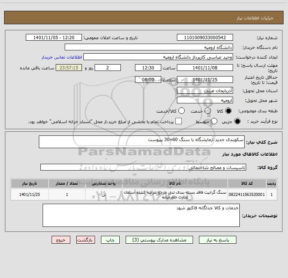Toggle the اسناد خزانه اسلامی payment checkbox
288x278 pixels.
click(178, 121)
